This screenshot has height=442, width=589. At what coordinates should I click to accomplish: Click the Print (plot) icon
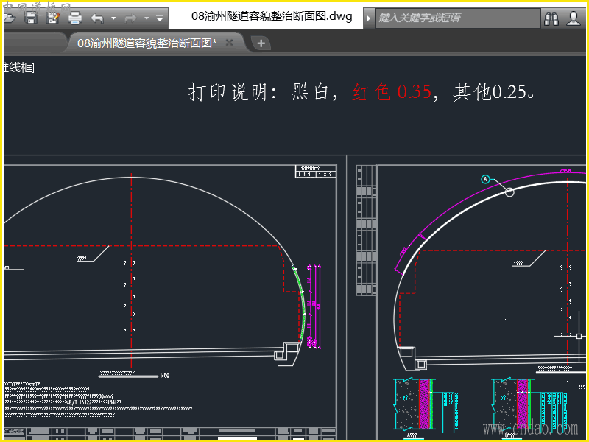point(75,18)
